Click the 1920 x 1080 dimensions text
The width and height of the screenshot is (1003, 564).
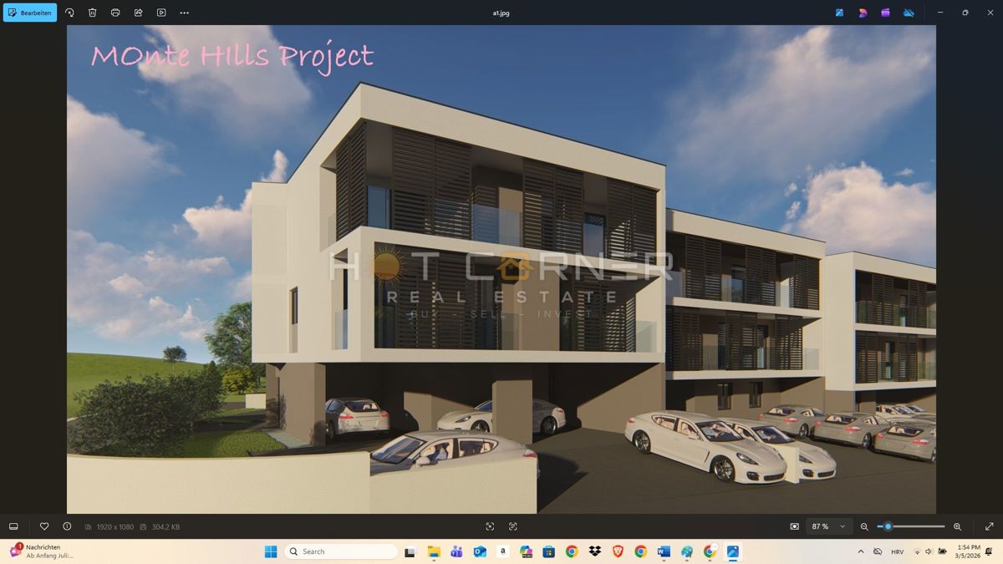(x=115, y=527)
